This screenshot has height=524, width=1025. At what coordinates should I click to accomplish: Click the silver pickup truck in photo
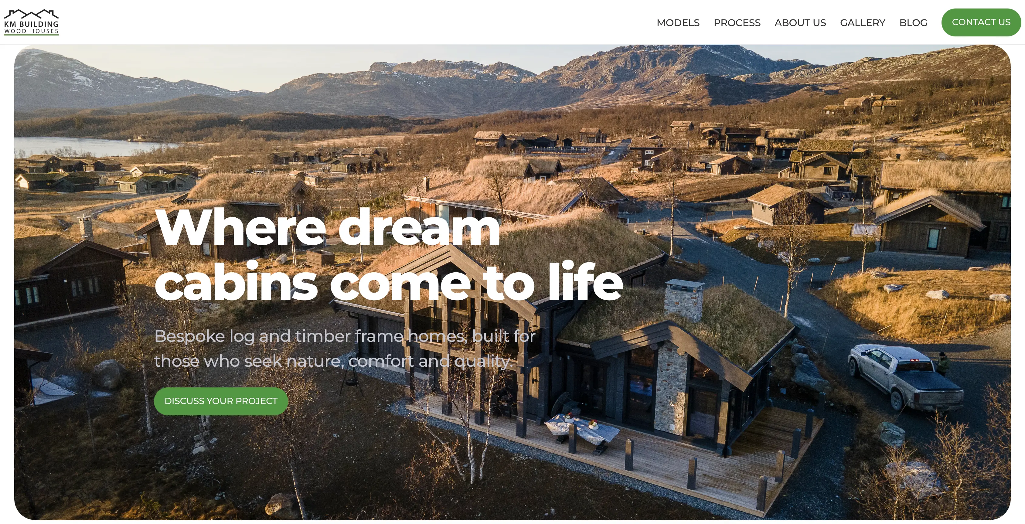(x=905, y=376)
